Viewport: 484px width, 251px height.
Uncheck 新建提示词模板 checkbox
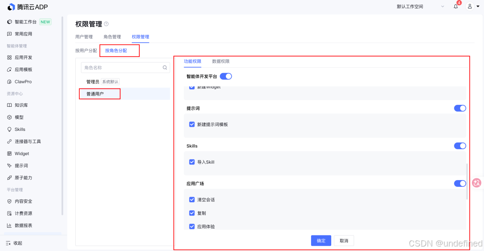click(x=192, y=125)
